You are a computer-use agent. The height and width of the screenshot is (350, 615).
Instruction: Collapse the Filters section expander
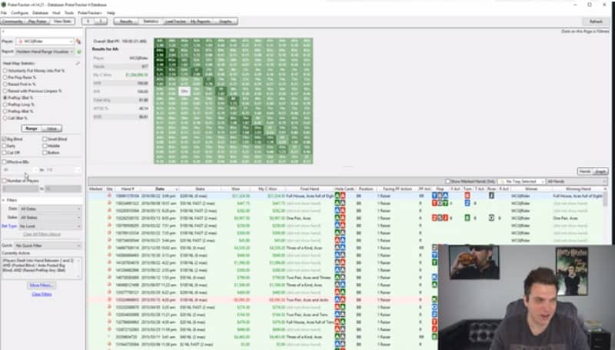(4, 200)
